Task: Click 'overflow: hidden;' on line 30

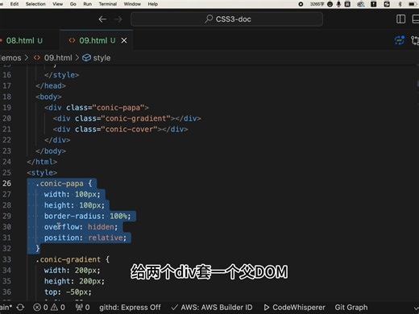Action: (81, 227)
